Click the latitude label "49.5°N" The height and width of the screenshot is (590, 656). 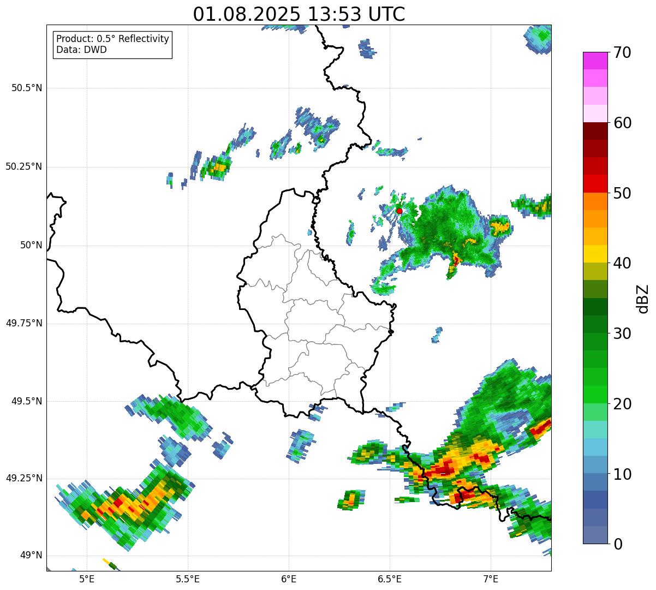pyautogui.click(x=27, y=401)
